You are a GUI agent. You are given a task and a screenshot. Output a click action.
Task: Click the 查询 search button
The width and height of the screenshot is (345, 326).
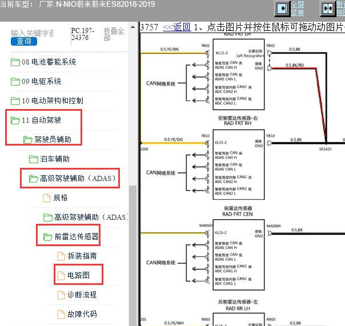pyautogui.click(x=24, y=41)
